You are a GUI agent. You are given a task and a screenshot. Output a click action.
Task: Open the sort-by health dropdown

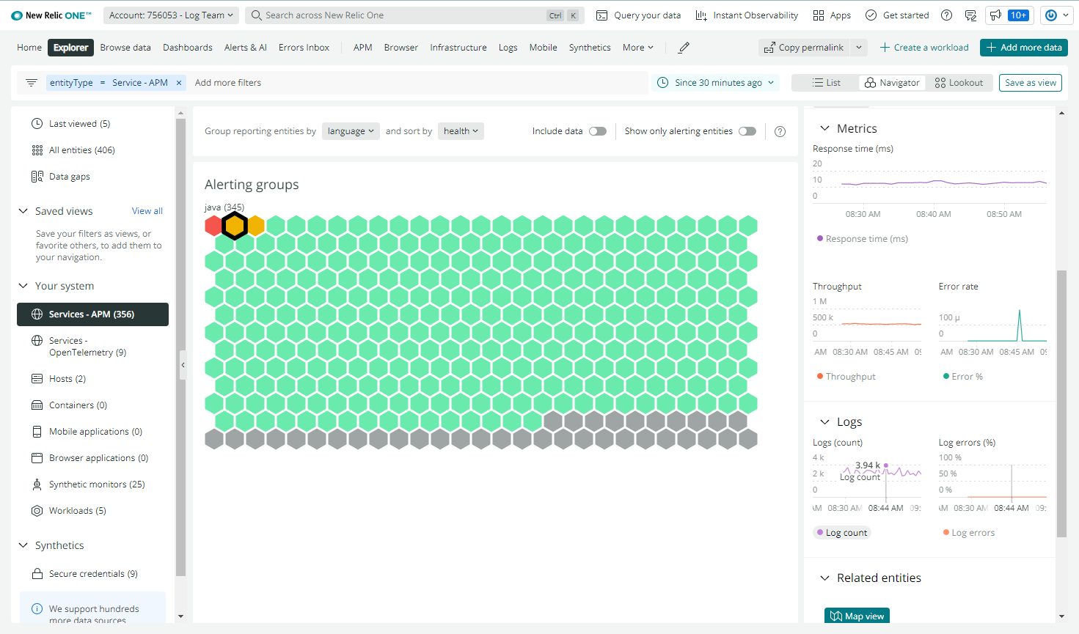tap(461, 131)
